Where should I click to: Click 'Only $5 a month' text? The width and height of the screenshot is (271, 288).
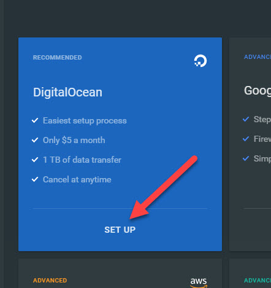[x=74, y=140]
